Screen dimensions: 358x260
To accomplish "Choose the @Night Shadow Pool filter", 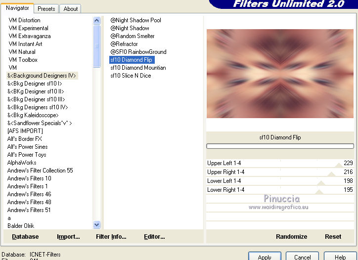I will [x=135, y=20].
